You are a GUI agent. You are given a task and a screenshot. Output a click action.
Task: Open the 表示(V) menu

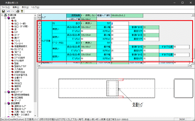click(25, 7)
